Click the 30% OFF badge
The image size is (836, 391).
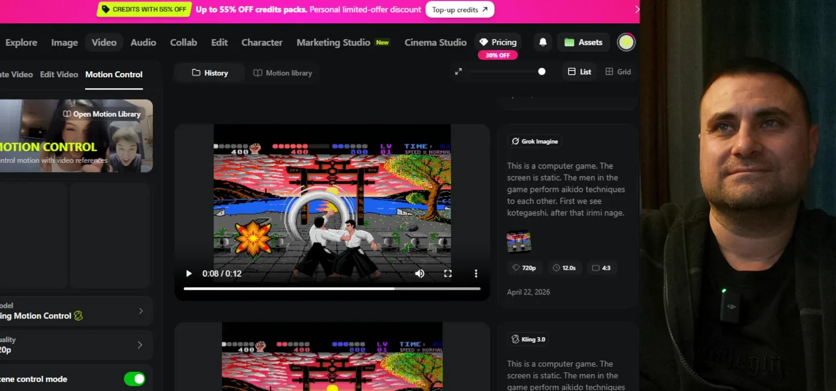coord(497,55)
